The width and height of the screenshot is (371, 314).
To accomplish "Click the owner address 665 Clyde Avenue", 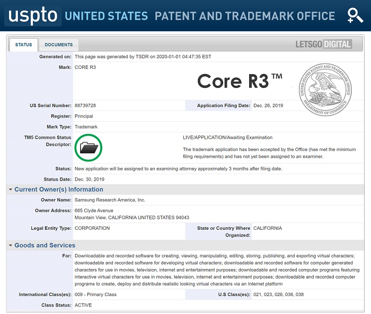I will click(x=95, y=211).
